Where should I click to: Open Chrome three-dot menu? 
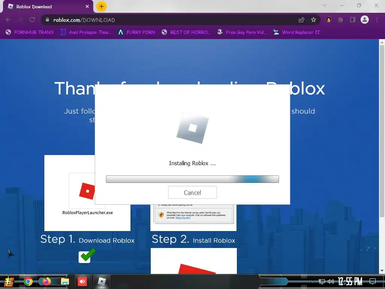click(x=377, y=20)
